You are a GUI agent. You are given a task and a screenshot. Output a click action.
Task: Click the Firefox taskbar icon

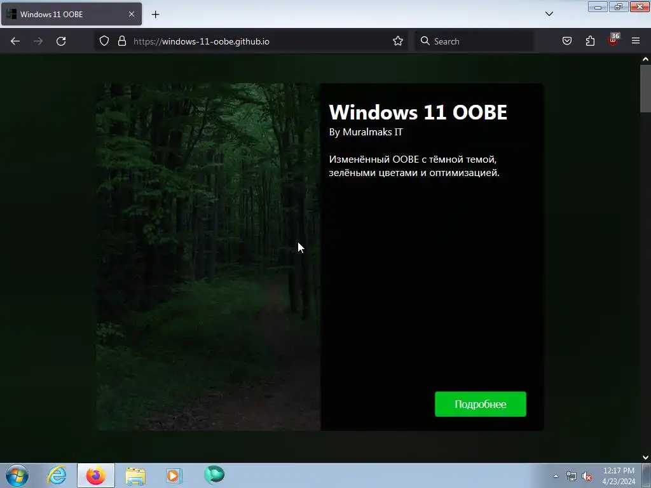tap(96, 475)
